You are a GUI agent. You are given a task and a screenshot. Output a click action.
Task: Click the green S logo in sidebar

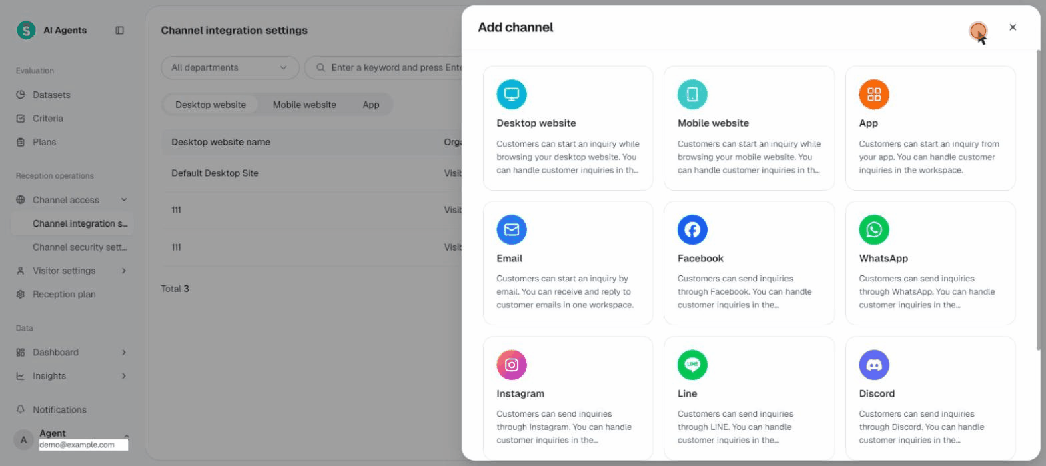click(26, 30)
